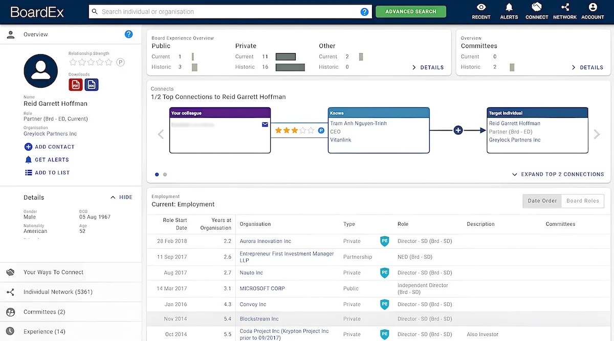The image size is (614, 341).
Task: Click the Public current experience bar
Action: click(x=193, y=57)
